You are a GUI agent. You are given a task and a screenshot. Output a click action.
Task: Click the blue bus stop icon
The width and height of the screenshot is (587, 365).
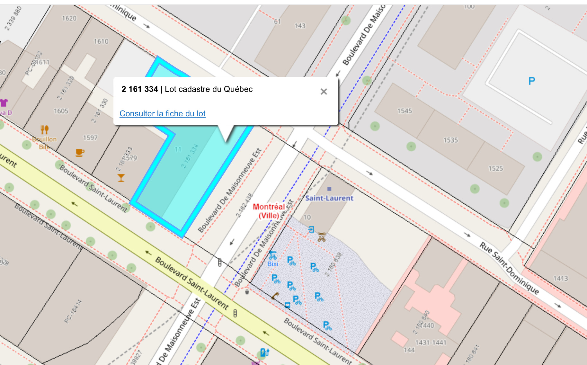tap(288, 305)
